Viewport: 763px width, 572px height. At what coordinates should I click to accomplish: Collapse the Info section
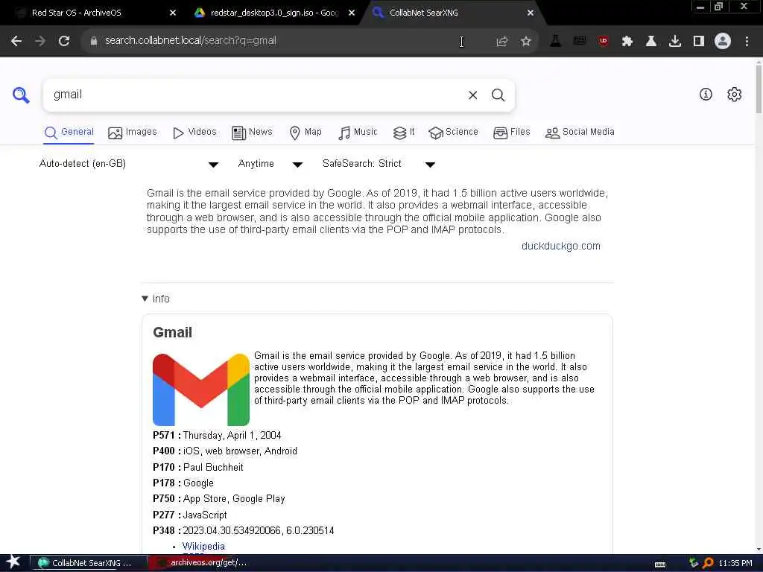click(x=156, y=299)
